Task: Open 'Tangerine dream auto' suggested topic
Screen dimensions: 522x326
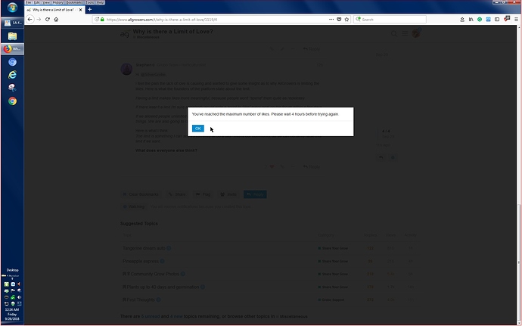Action: click(144, 248)
